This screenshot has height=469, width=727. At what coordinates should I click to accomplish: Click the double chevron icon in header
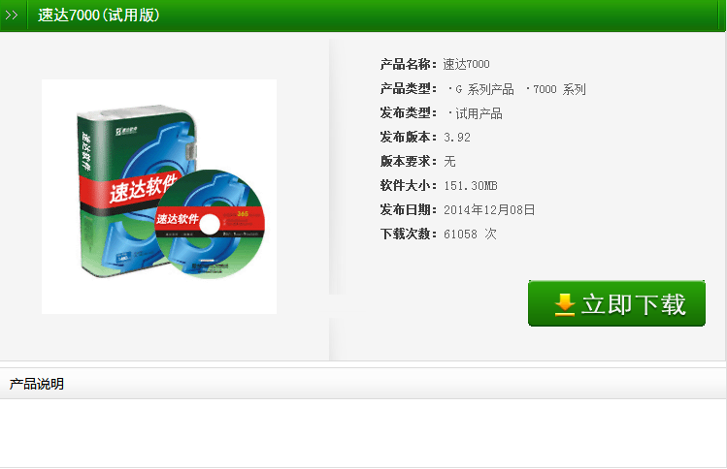click(x=12, y=16)
